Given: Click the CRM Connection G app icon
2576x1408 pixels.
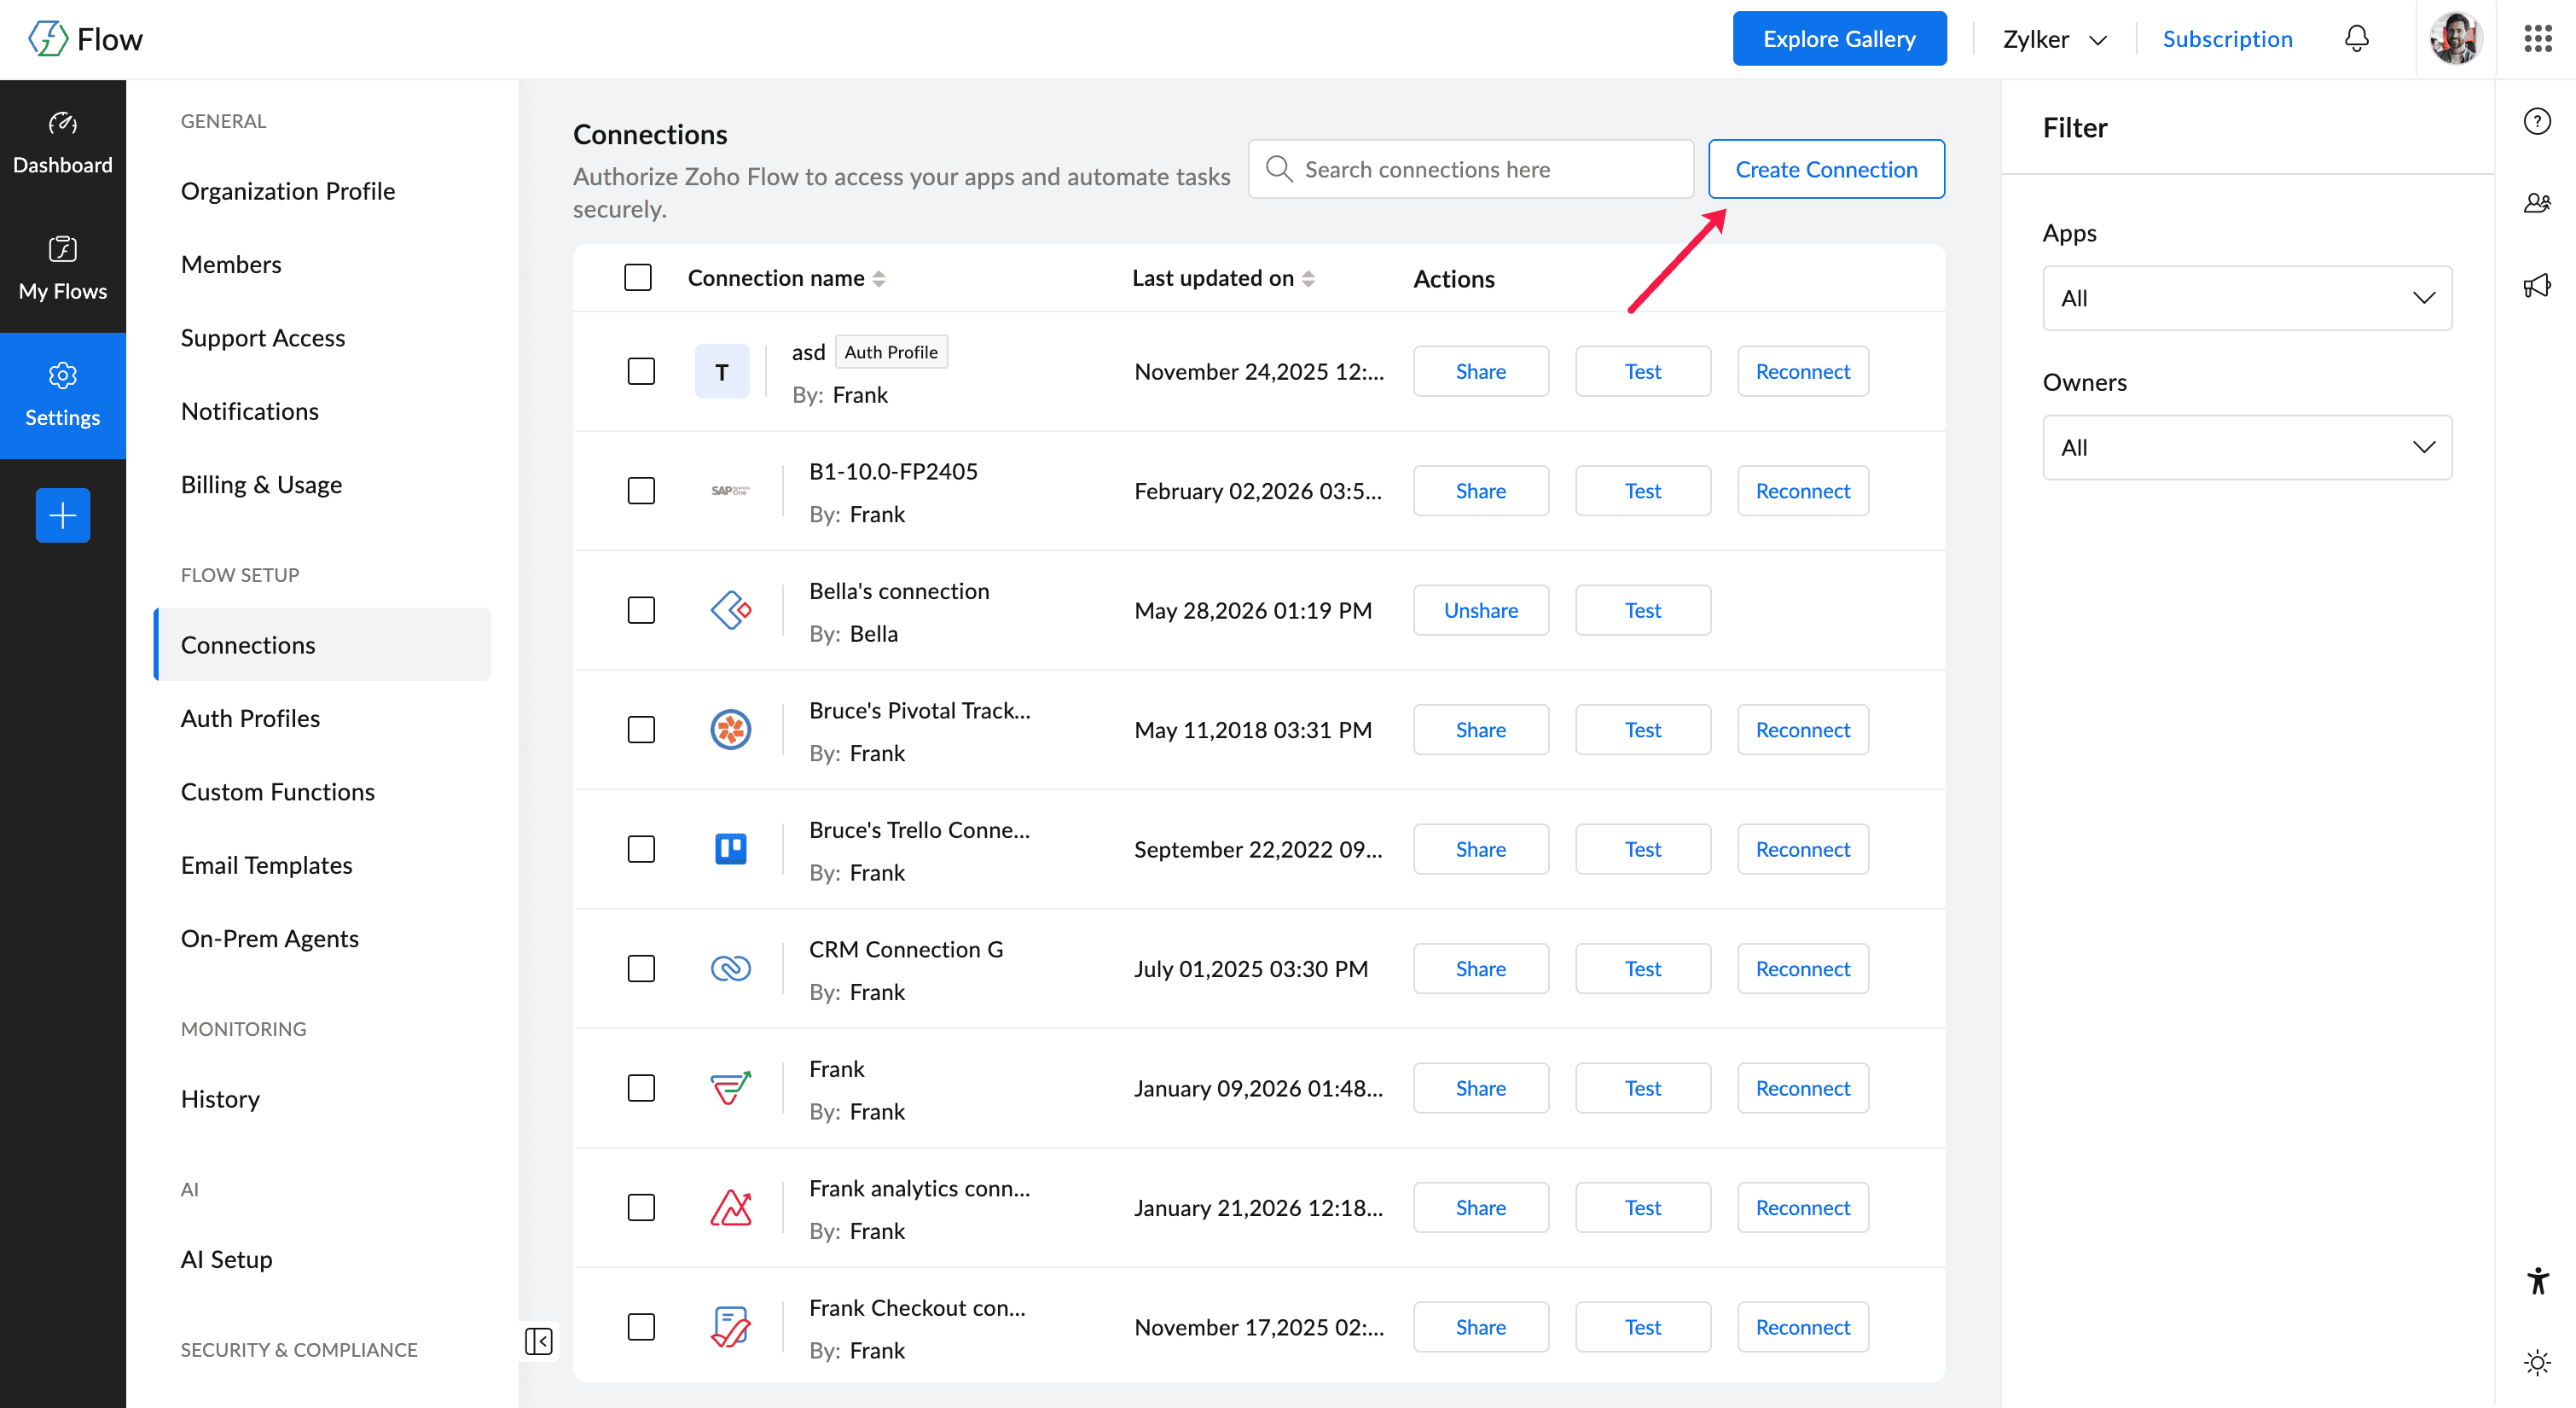Looking at the screenshot, I should tap(731, 969).
